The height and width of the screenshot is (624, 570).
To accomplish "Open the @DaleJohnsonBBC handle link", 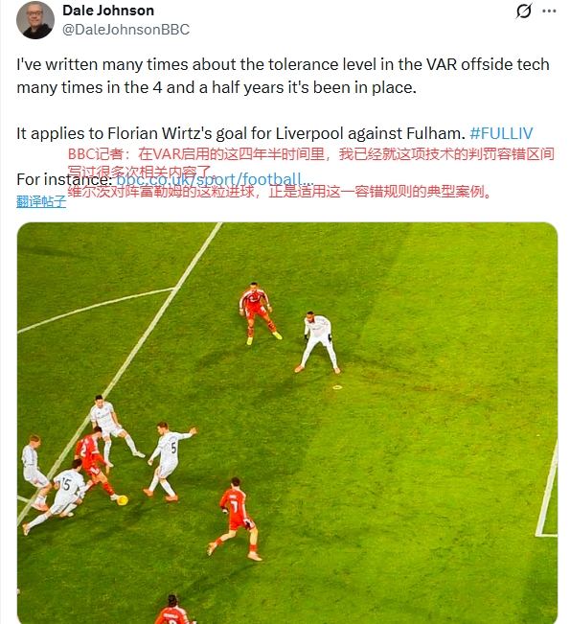I will pyautogui.click(x=126, y=30).
